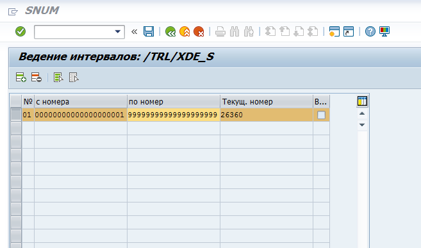
Task: Click the green select all rows icon
Action: click(x=58, y=78)
